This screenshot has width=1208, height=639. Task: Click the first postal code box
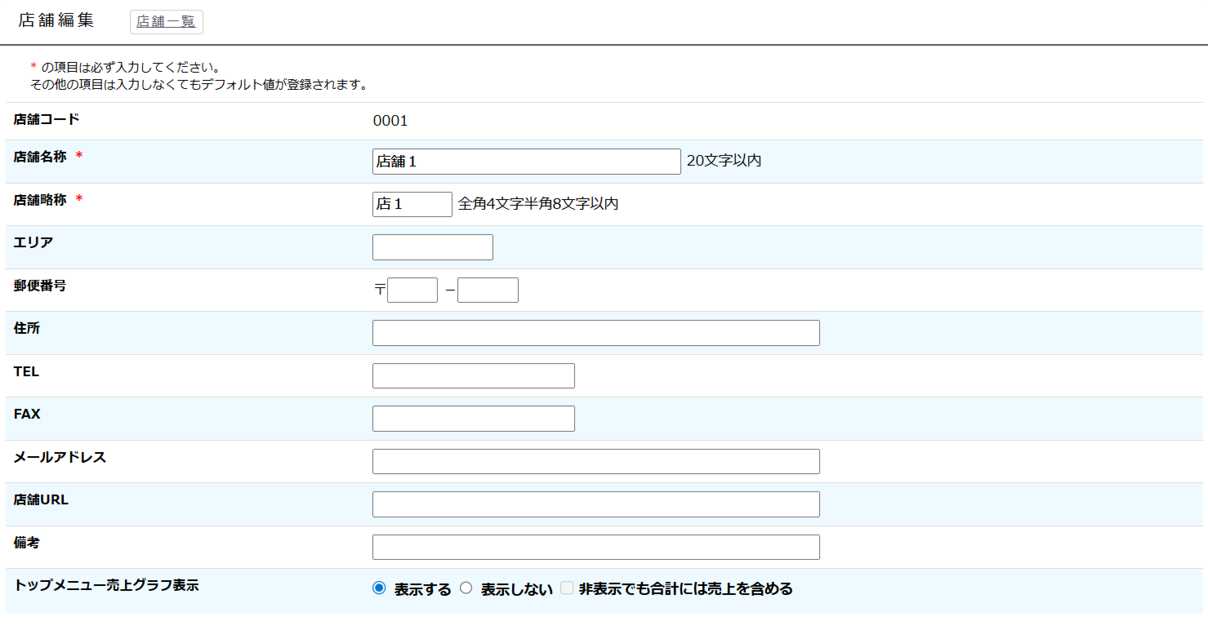tap(412, 290)
